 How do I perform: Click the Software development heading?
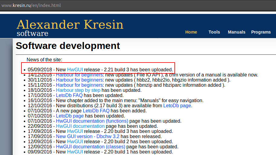tap(68, 46)
